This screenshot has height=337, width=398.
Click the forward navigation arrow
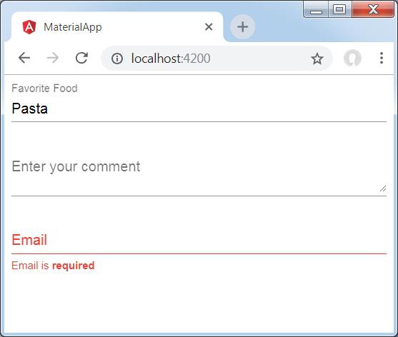point(53,58)
